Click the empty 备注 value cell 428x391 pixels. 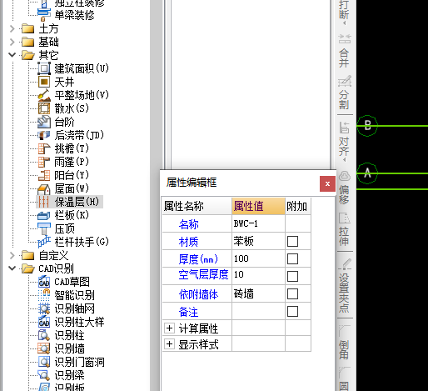pyautogui.click(x=258, y=311)
